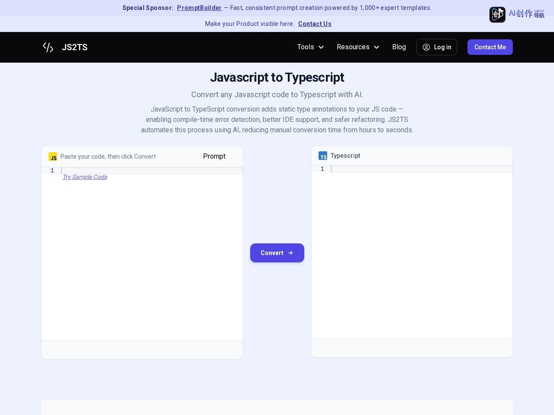Viewport: 554px width, 415px height.
Task: Click 'Convert any Javascript code' subtitle
Action: click(x=277, y=95)
